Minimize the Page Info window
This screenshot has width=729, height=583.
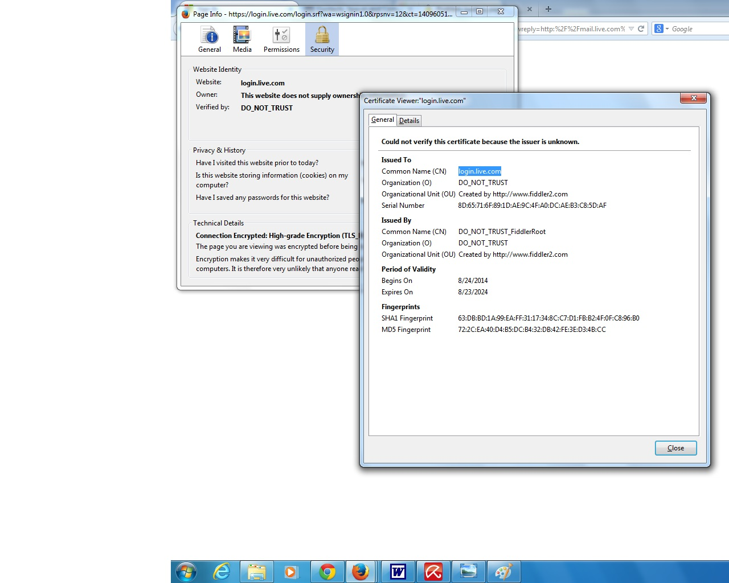click(x=465, y=11)
